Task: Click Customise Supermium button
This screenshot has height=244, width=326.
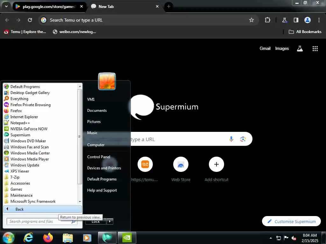Action: tap(291, 221)
